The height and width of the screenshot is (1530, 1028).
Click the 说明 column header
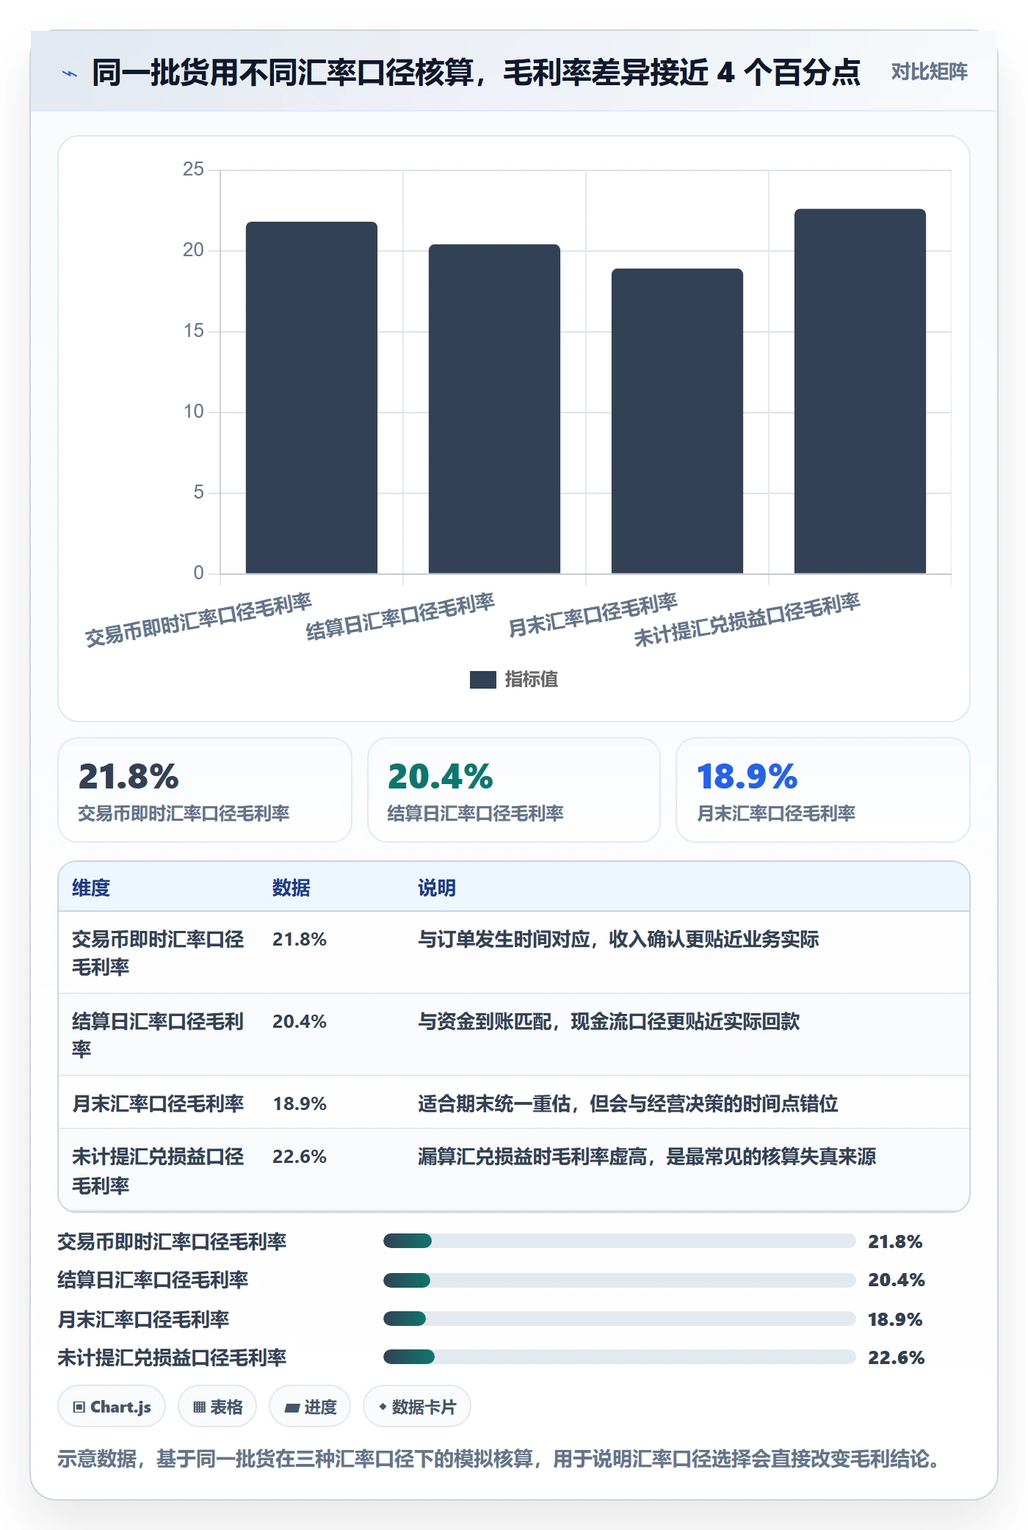click(437, 888)
